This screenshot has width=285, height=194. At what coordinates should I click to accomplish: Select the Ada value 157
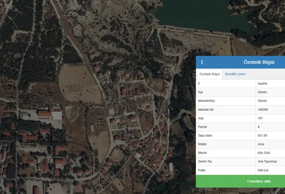point(260,118)
